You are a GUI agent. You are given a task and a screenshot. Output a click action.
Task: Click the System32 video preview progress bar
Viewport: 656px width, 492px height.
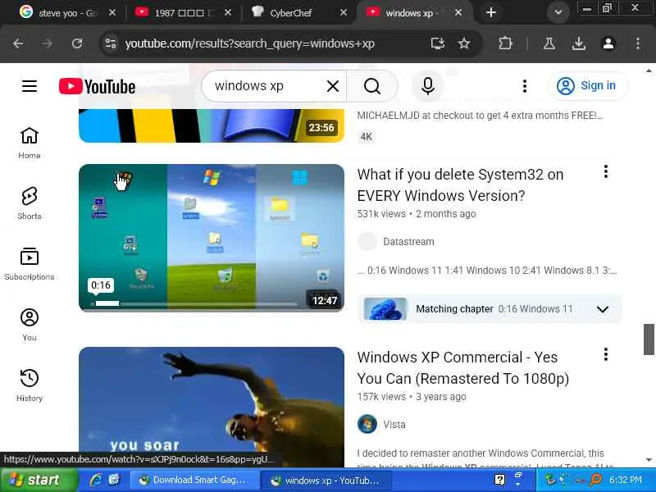coord(194,303)
